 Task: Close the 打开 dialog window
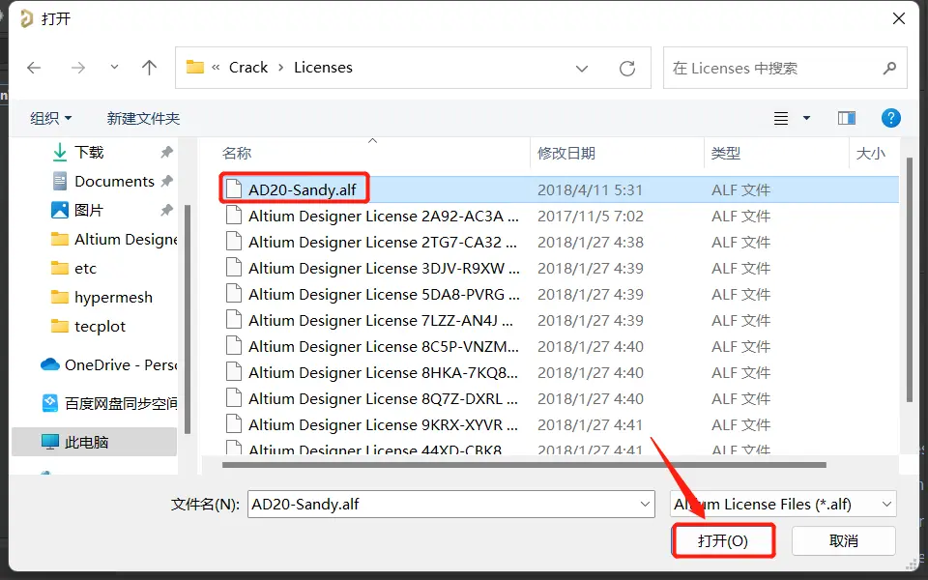click(x=898, y=19)
